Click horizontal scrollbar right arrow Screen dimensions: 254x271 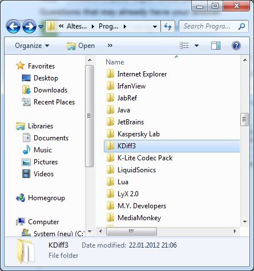[x=235, y=232]
